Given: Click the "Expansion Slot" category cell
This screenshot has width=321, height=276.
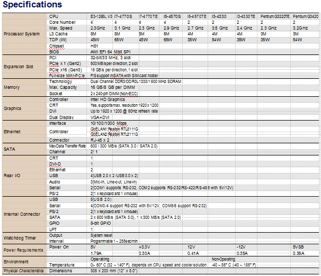Looking at the screenshot, I should click(x=19, y=67).
